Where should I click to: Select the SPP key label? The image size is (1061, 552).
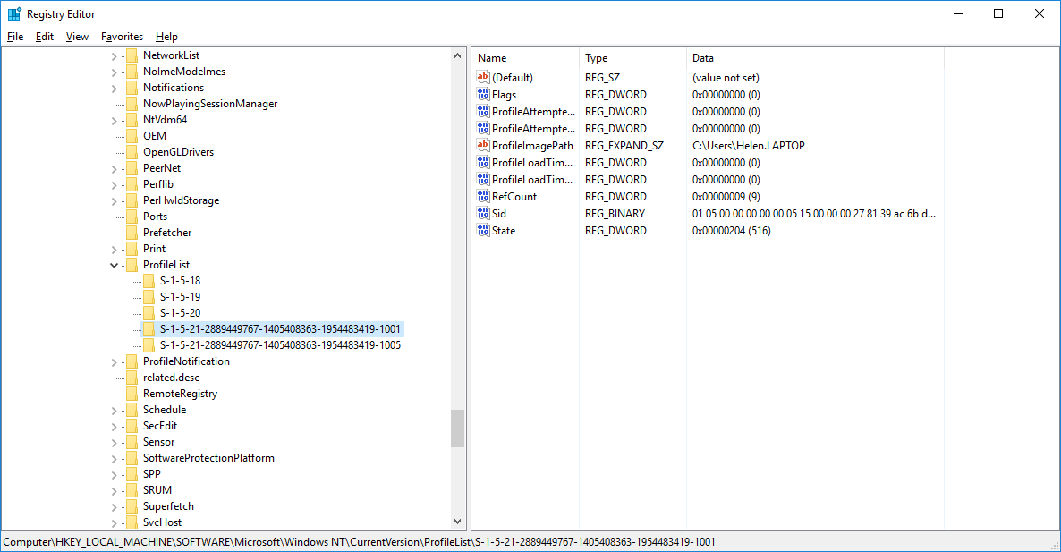coord(151,473)
